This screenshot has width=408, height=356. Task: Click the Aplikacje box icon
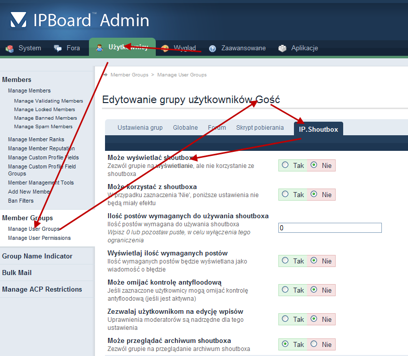pos(282,48)
